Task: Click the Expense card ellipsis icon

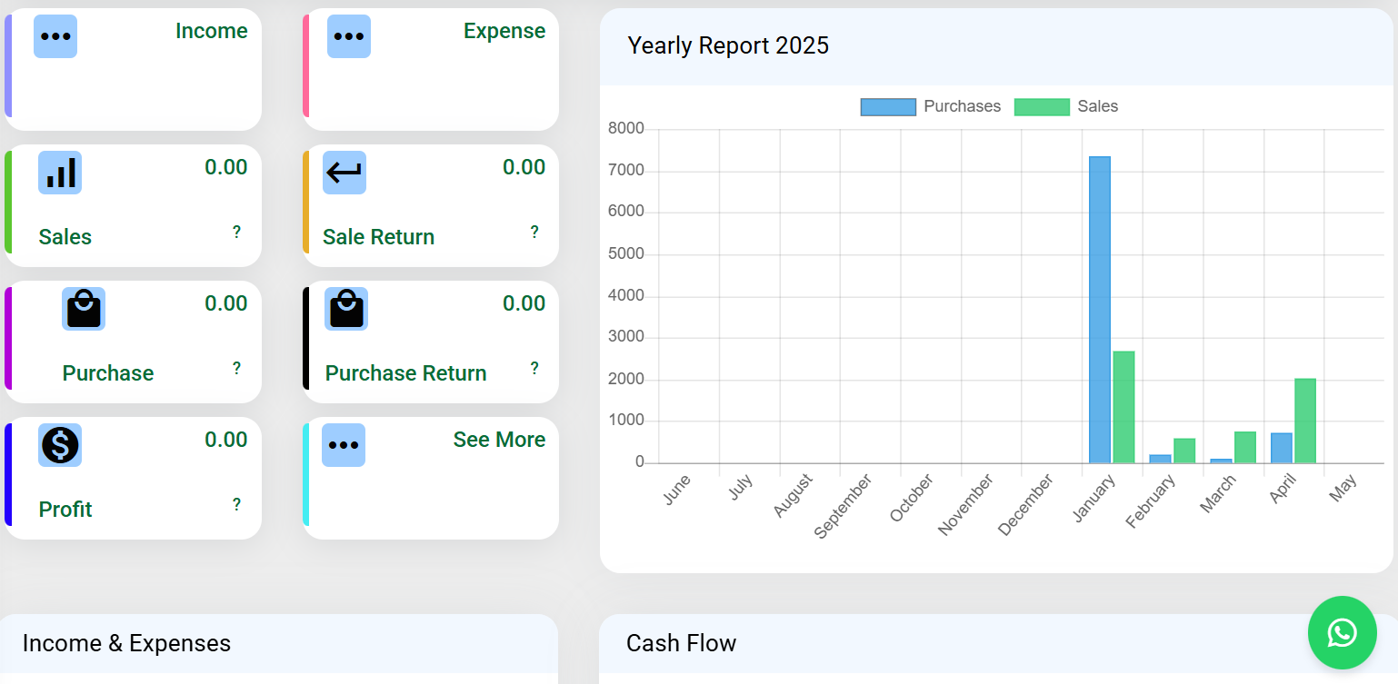Action: pyautogui.click(x=349, y=36)
